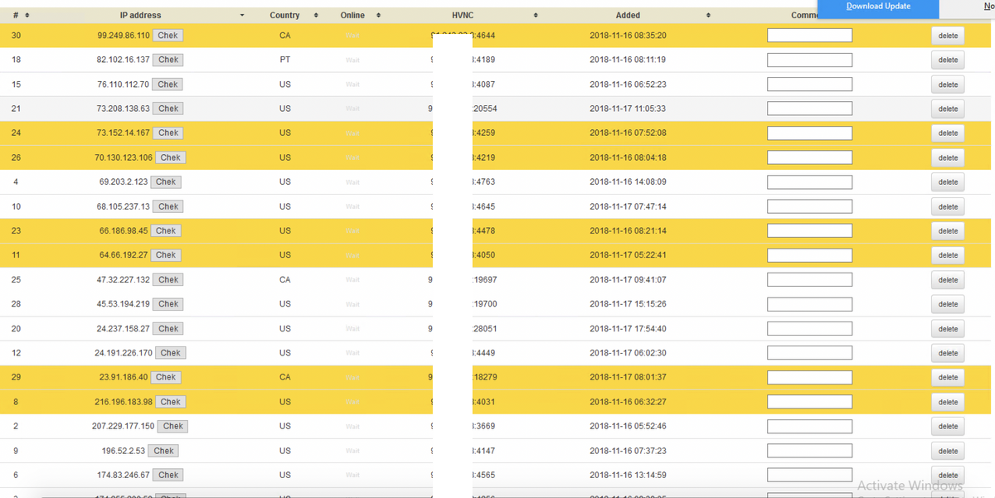Click Chek next to 23.91.186.40

pyautogui.click(x=166, y=377)
